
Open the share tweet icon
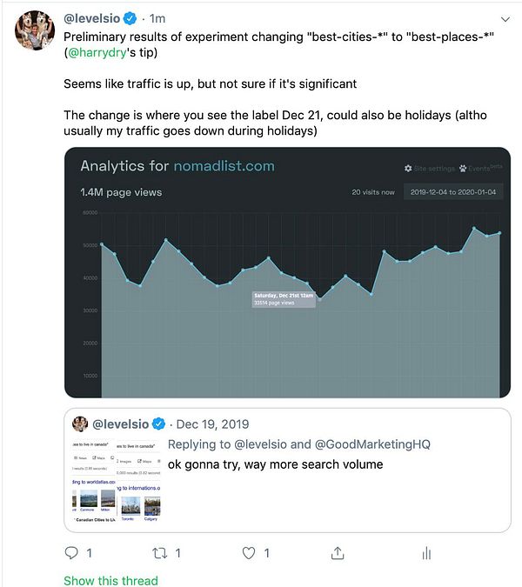coord(338,552)
